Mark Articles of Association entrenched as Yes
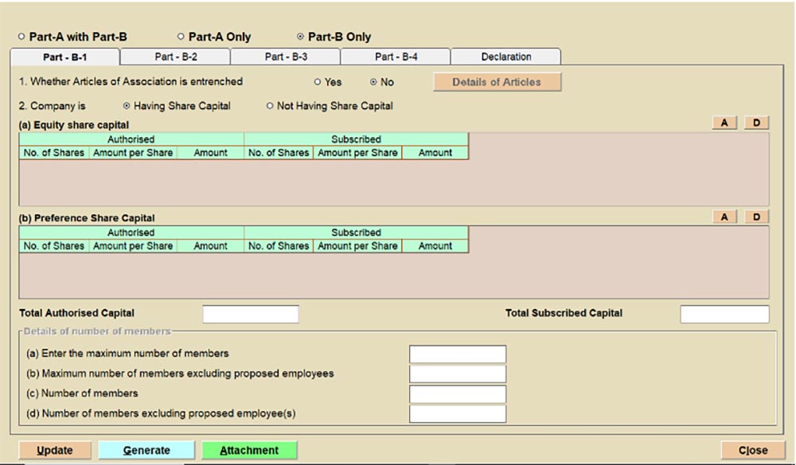 pyautogui.click(x=318, y=82)
